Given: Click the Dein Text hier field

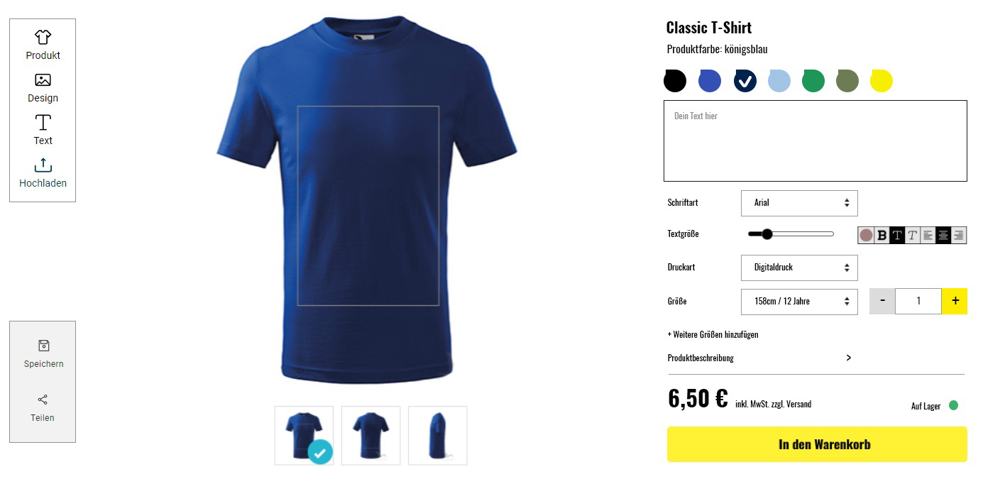Looking at the screenshot, I should [815, 141].
